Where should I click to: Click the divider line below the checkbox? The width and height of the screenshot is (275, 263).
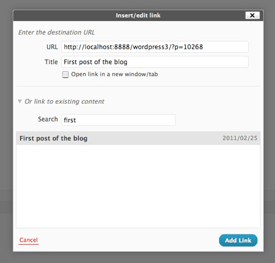(138, 87)
